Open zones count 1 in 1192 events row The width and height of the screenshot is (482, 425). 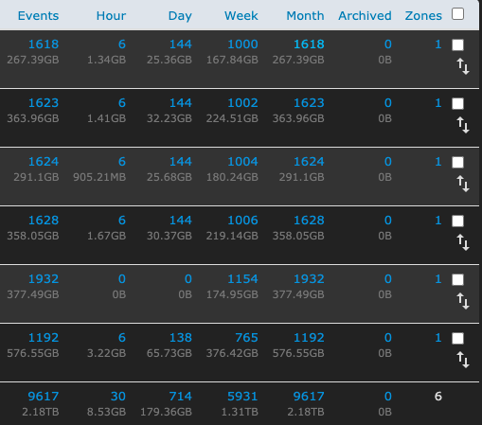click(438, 338)
